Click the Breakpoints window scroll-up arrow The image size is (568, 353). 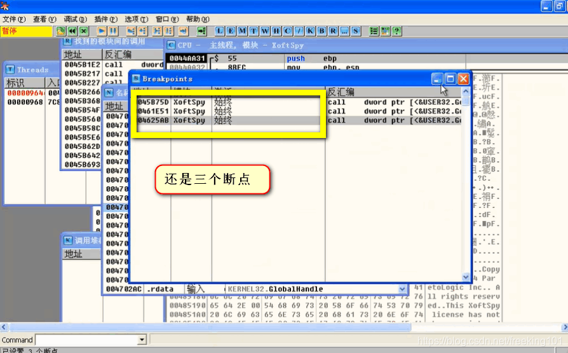click(466, 91)
